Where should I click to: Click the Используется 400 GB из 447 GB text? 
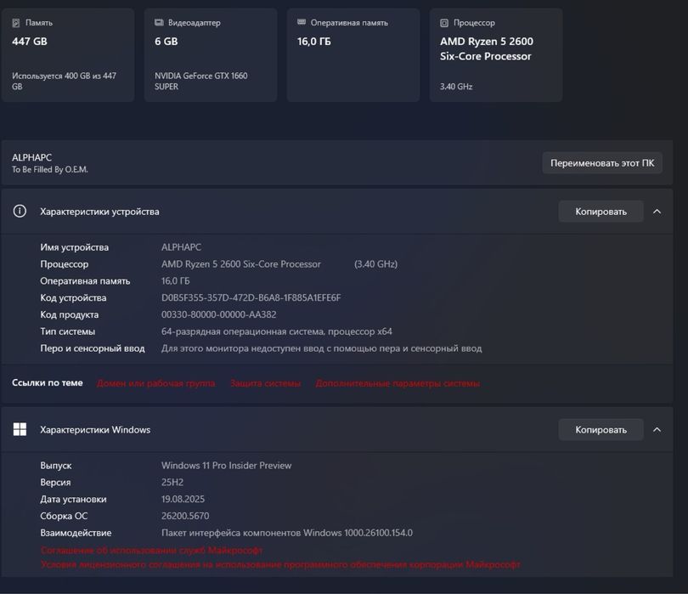pyautogui.click(x=64, y=82)
